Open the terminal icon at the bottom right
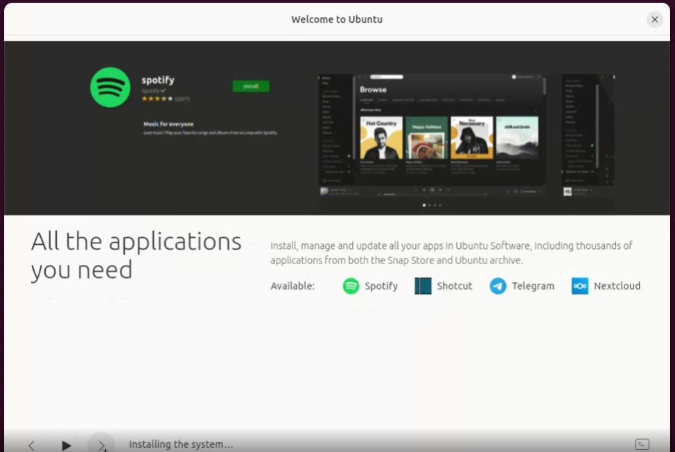 coord(641,444)
